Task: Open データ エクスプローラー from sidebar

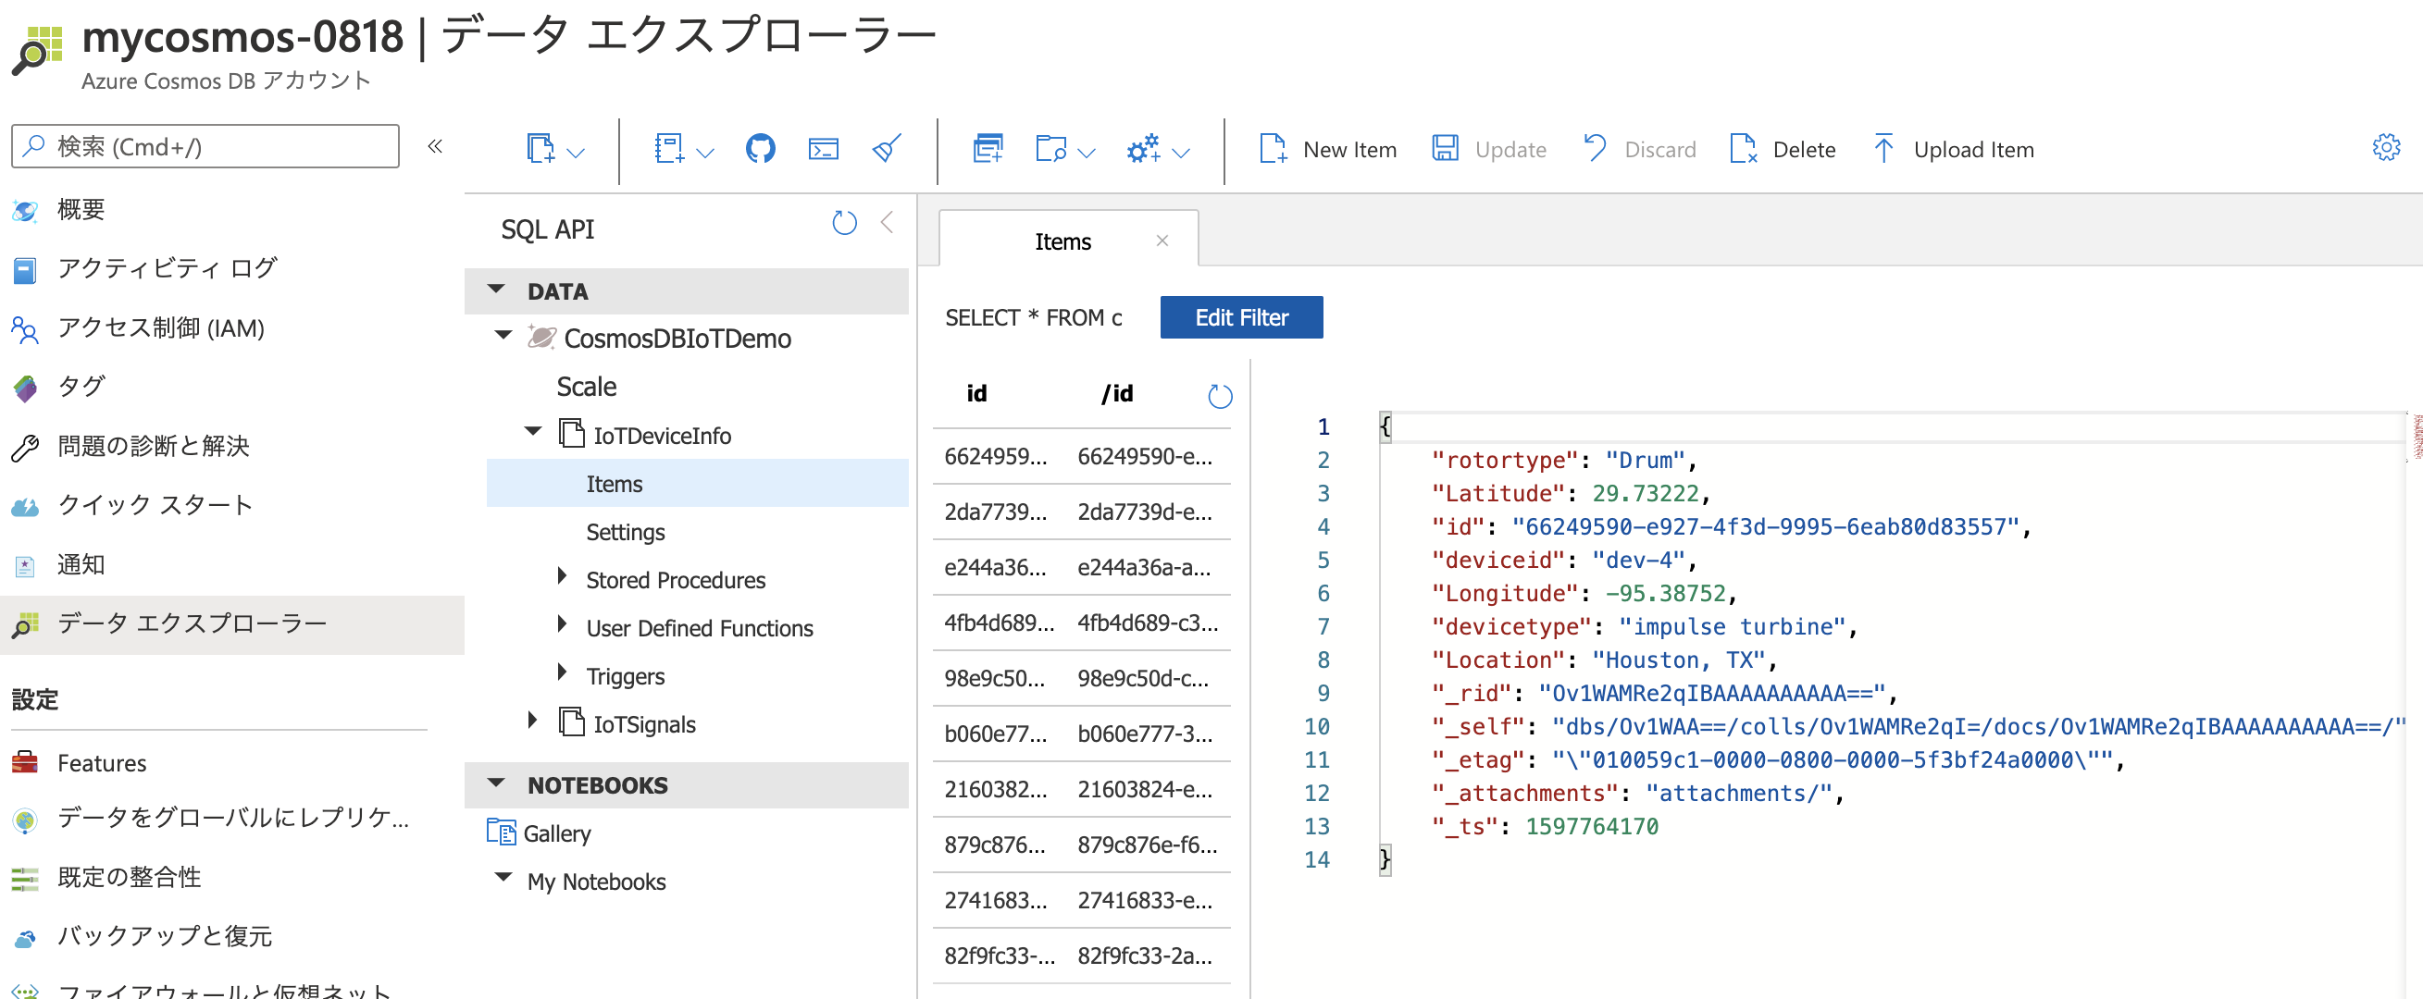Action: pyautogui.click(x=191, y=623)
